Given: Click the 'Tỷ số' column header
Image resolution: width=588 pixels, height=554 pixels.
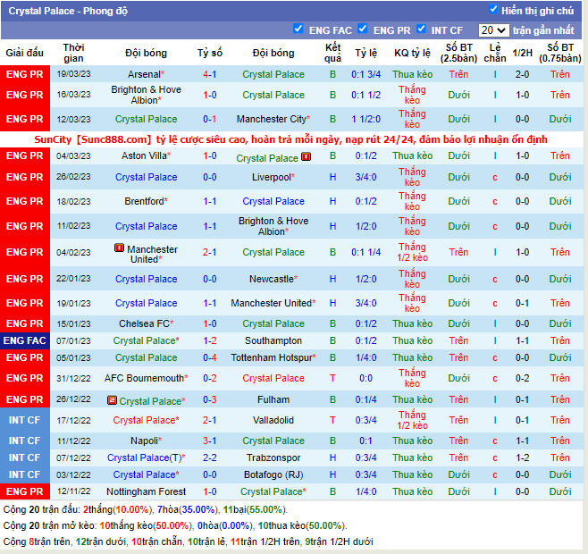Looking at the screenshot, I should [x=210, y=53].
